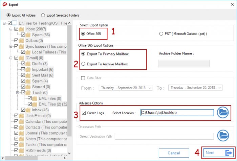The image size is (237, 161).
Task: Click the folder tree scroll down arrow
Action: (x=69, y=153)
